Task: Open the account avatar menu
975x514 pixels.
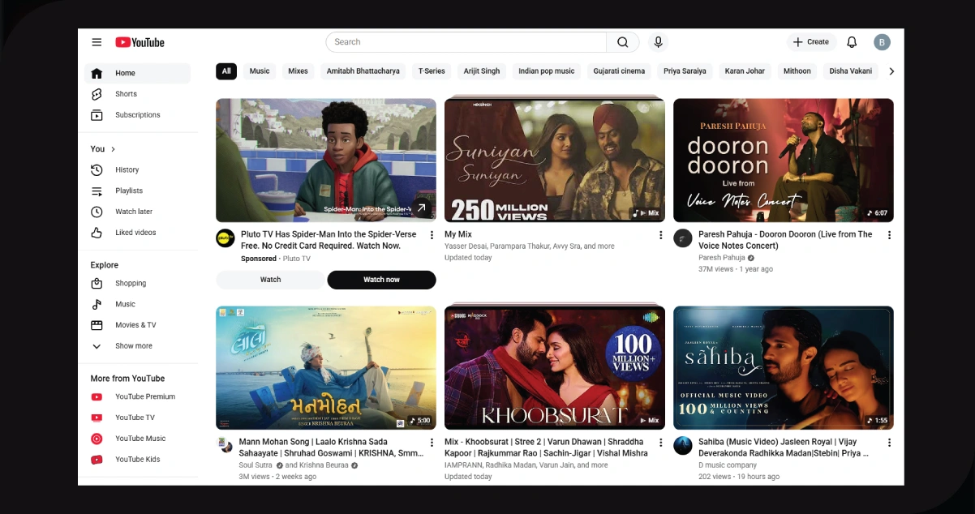Action: click(882, 42)
